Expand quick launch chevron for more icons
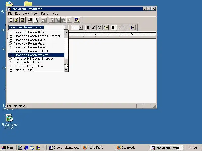202x151 pixels. (x=43, y=147)
